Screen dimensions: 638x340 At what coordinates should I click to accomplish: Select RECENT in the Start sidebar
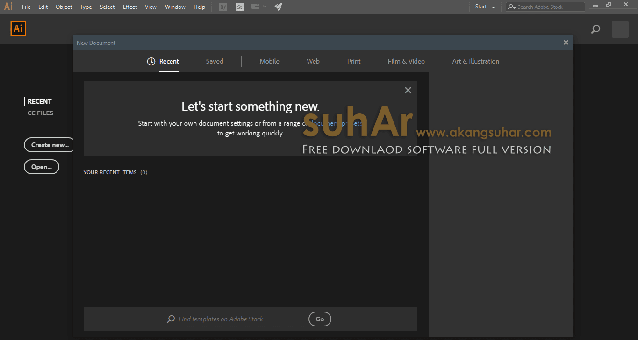tap(40, 101)
